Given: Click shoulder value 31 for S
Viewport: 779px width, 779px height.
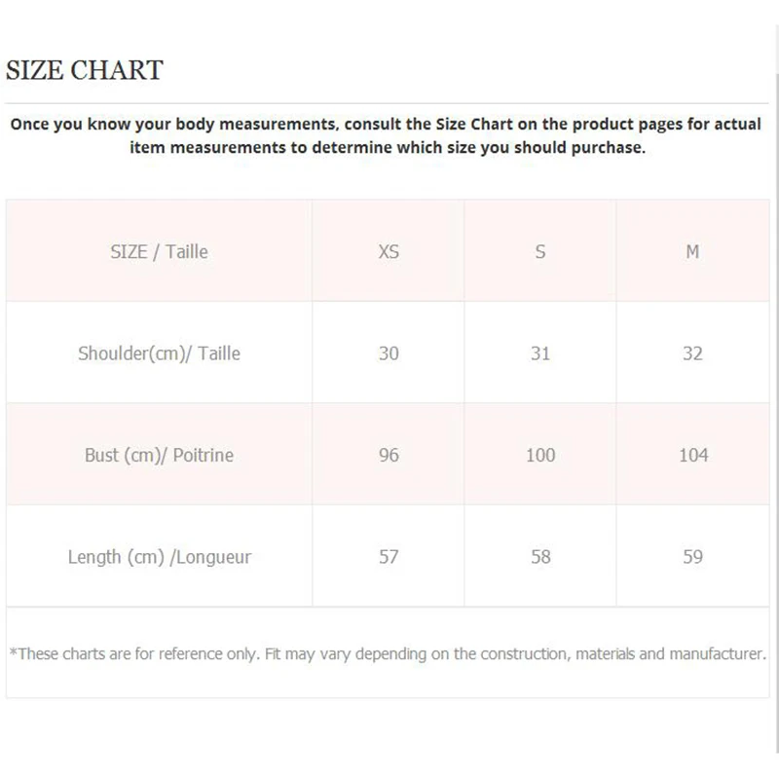Looking at the screenshot, I should [540, 353].
